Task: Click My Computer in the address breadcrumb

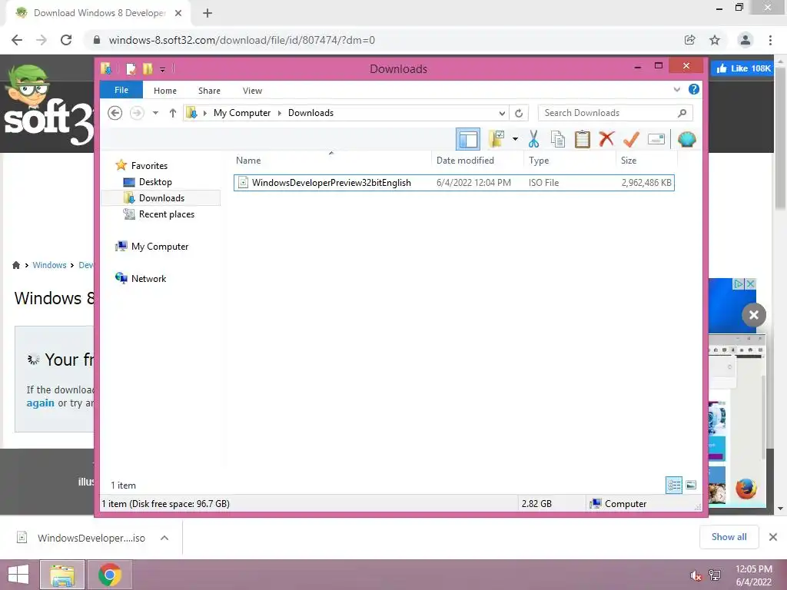Action: click(242, 113)
